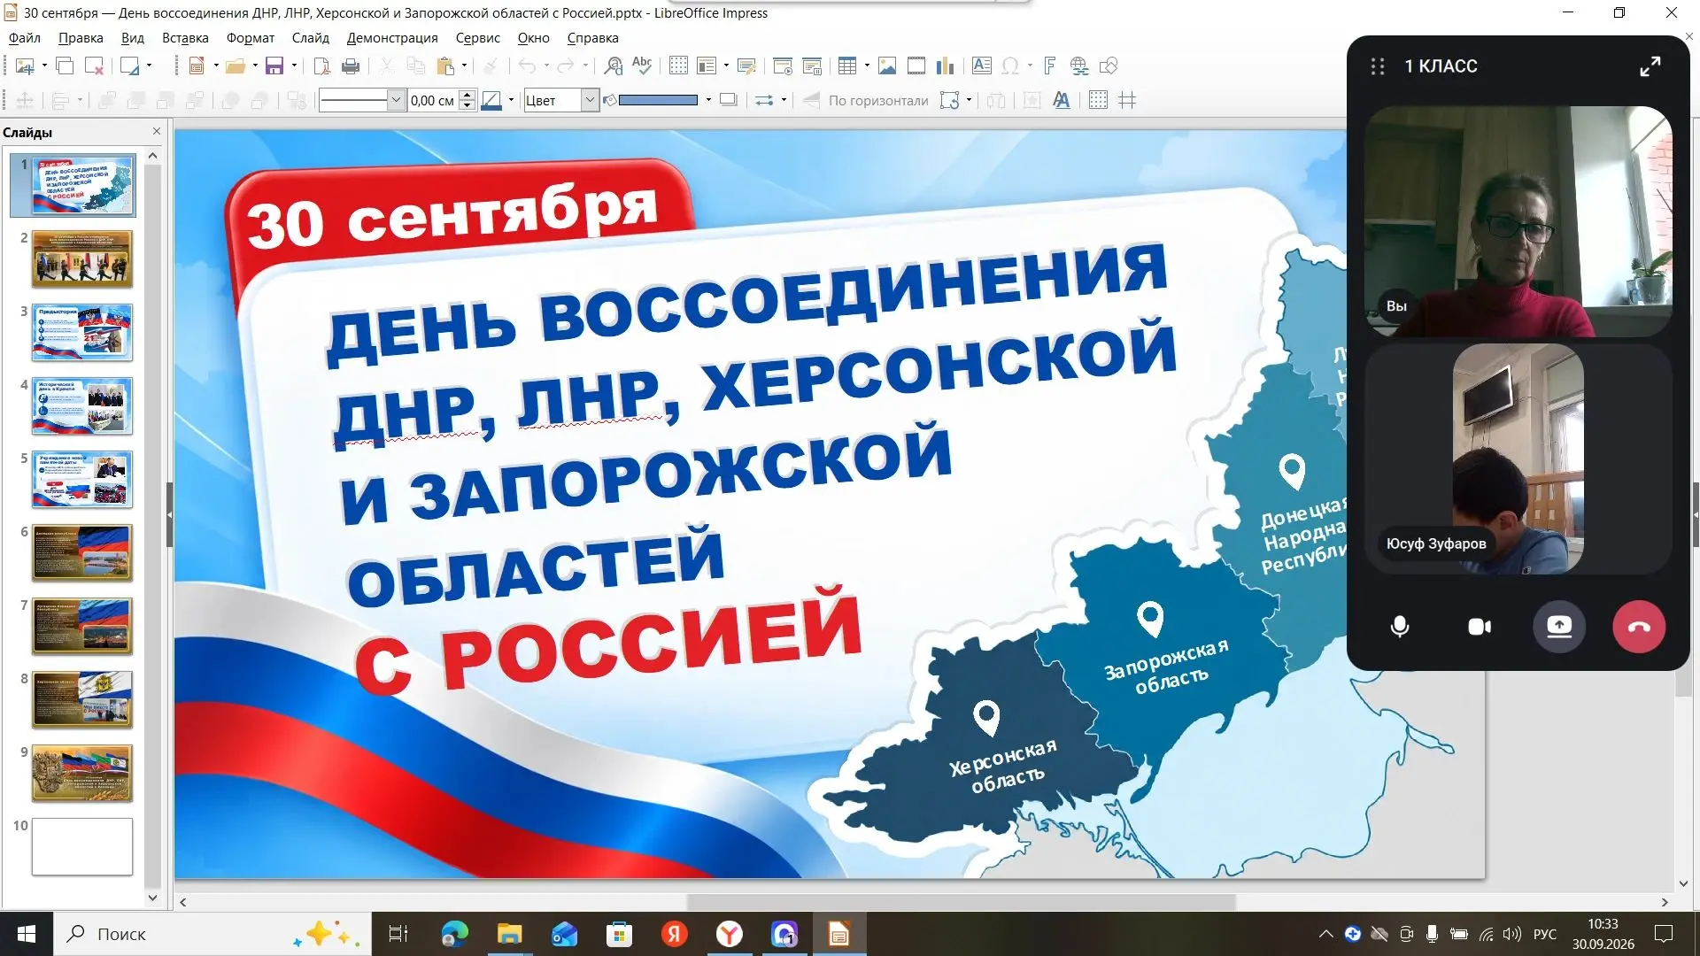This screenshot has width=1700, height=956.
Task: Open the Демонстрация menu
Action: tap(392, 38)
